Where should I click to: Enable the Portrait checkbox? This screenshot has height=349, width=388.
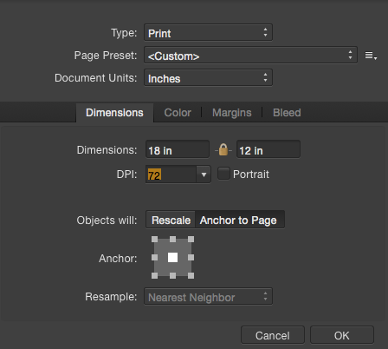[223, 174]
